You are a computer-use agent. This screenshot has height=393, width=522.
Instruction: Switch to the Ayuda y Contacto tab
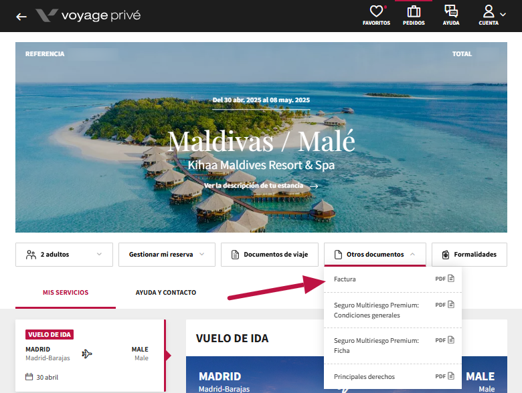pyautogui.click(x=166, y=293)
